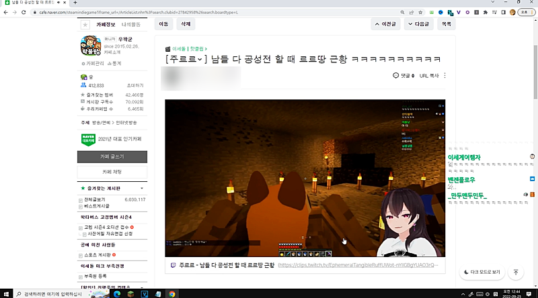Click the green extension icon in toolbar
The width and height of the screenshot is (538, 298).
tap(432, 12)
